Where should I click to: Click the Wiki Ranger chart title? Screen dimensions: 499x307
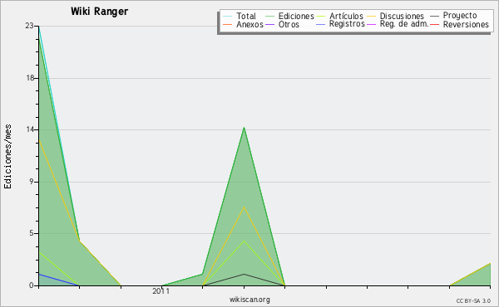click(99, 12)
